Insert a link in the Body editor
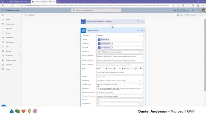 pos(136,69)
